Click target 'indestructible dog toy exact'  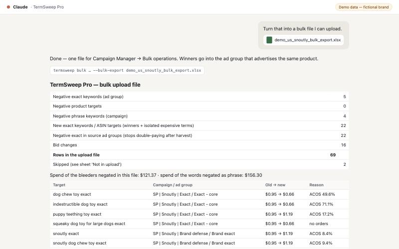click(x=80, y=204)
